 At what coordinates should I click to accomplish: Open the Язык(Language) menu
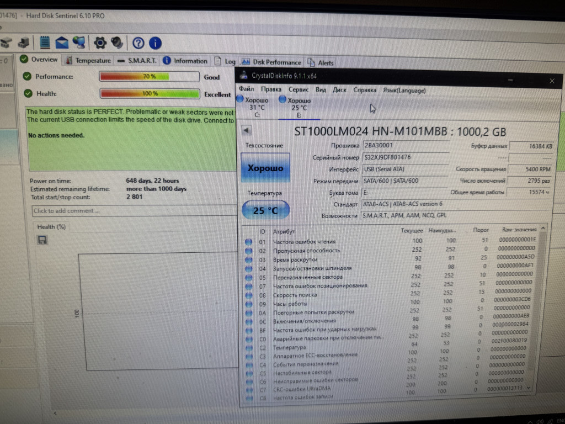pos(404,90)
